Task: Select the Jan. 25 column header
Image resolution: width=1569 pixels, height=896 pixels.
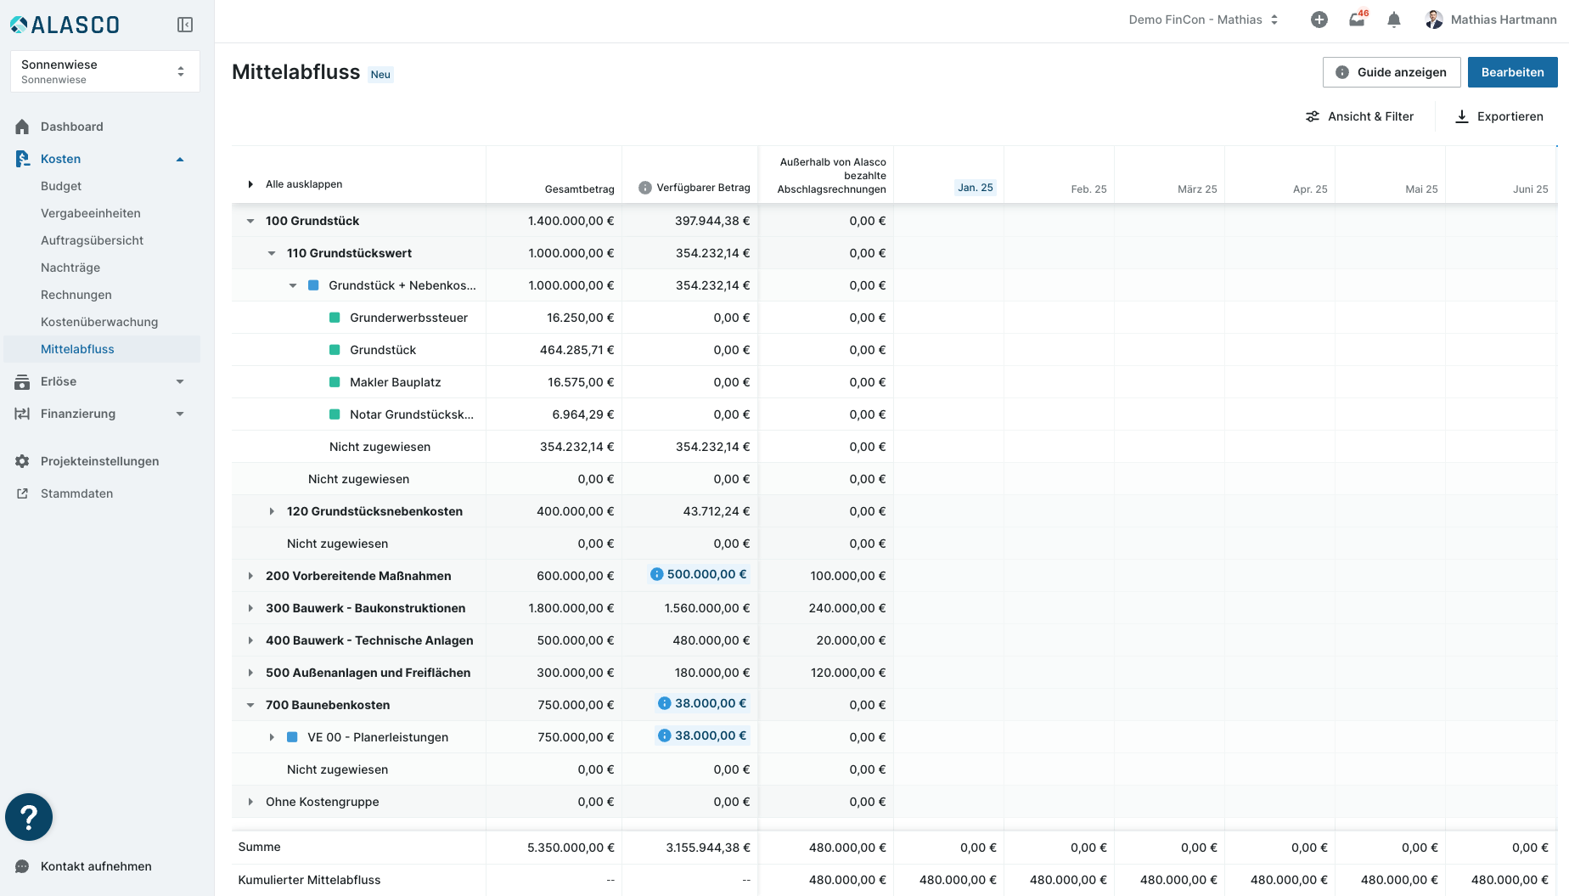Action: [x=975, y=188]
